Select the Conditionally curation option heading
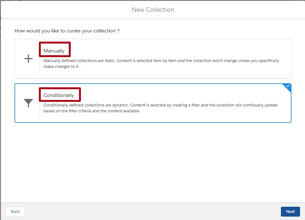The height and width of the screenshot is (220, 305). tap(59, 95)
